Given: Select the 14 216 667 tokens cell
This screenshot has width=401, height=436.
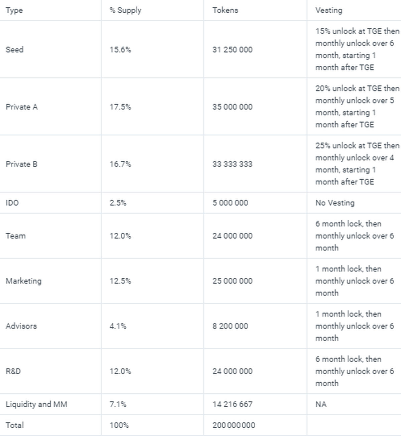Looking at the screenshot, I should [233, 404].
